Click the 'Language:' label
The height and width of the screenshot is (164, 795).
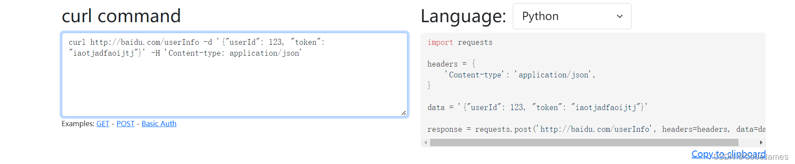pos(463,16)
